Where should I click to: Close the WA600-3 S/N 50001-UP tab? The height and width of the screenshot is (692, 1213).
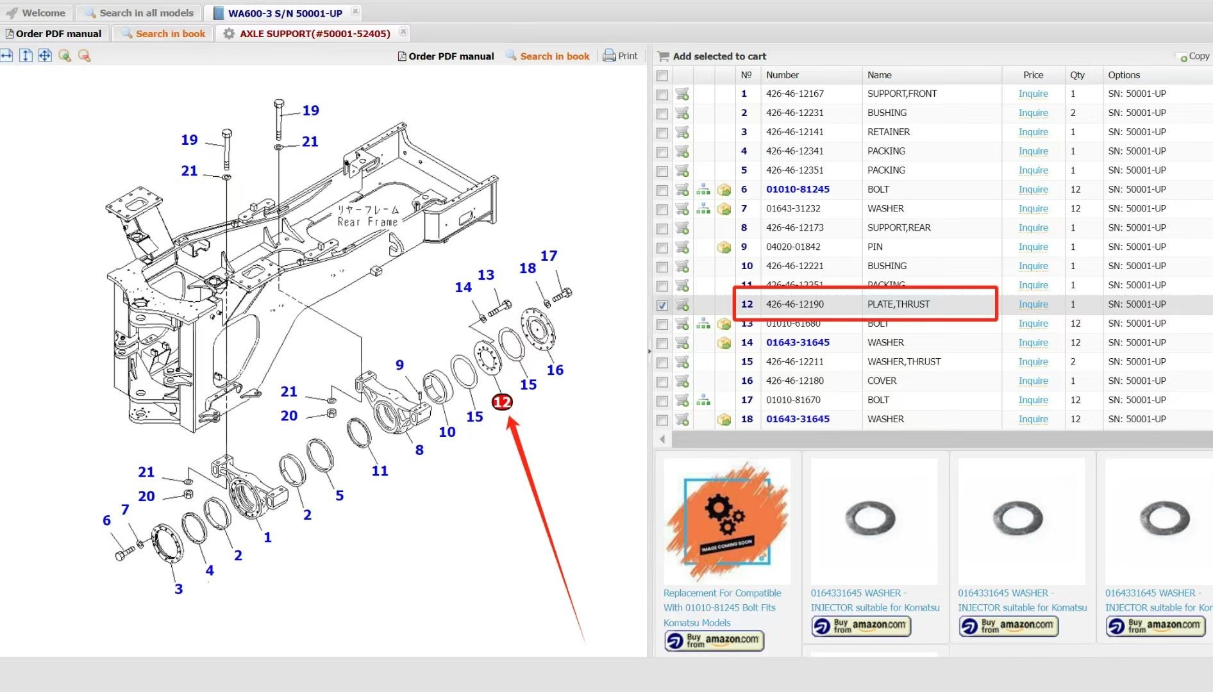(355, 12)
